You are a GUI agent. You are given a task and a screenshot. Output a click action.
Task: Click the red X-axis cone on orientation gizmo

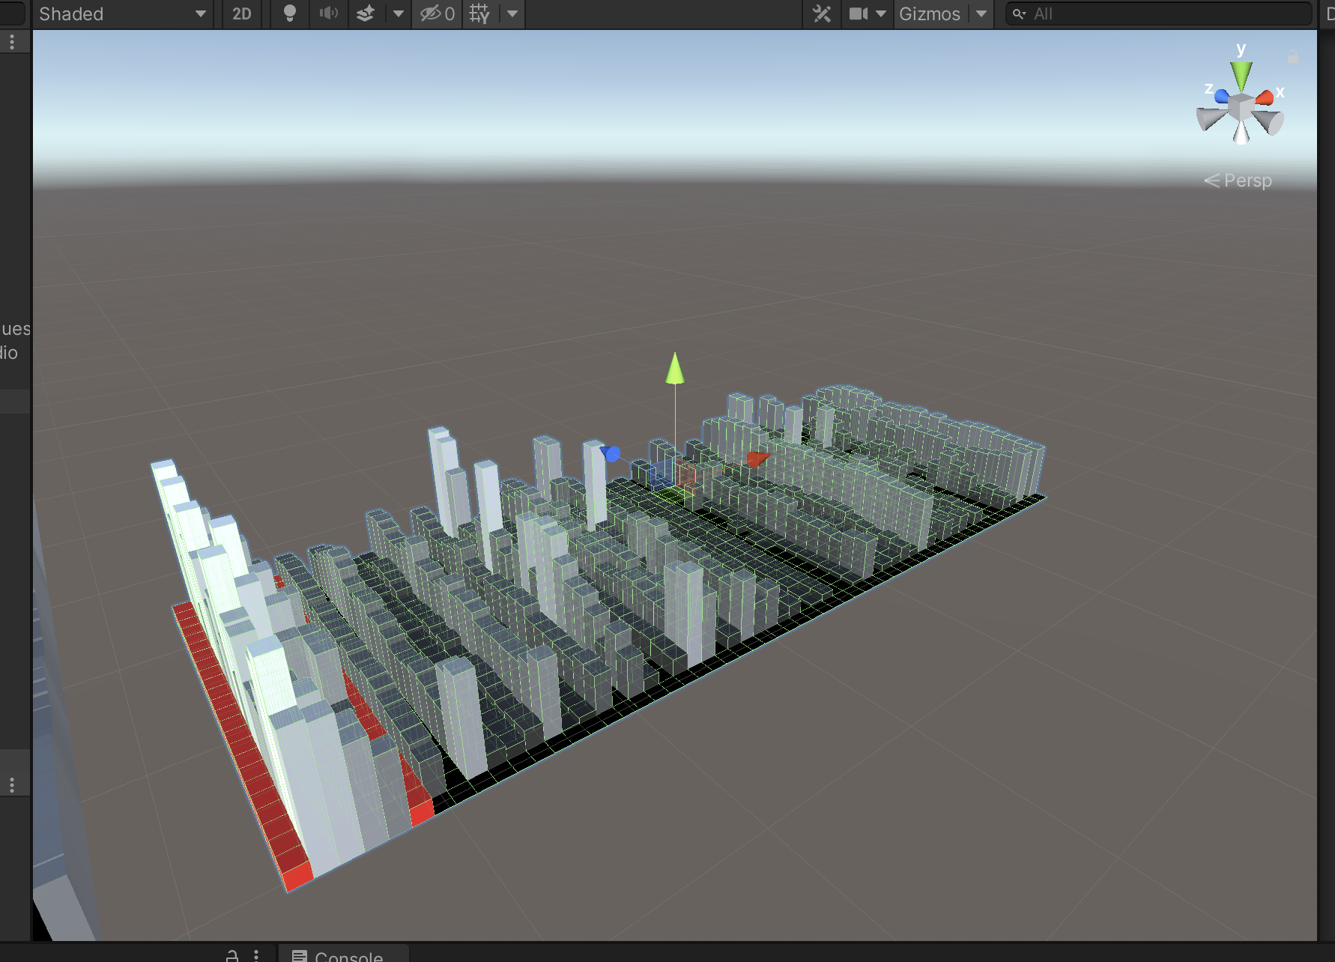tap(1265, 97)
